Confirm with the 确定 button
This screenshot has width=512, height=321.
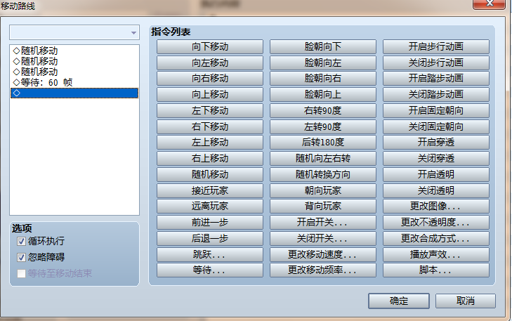coord(399,301)
